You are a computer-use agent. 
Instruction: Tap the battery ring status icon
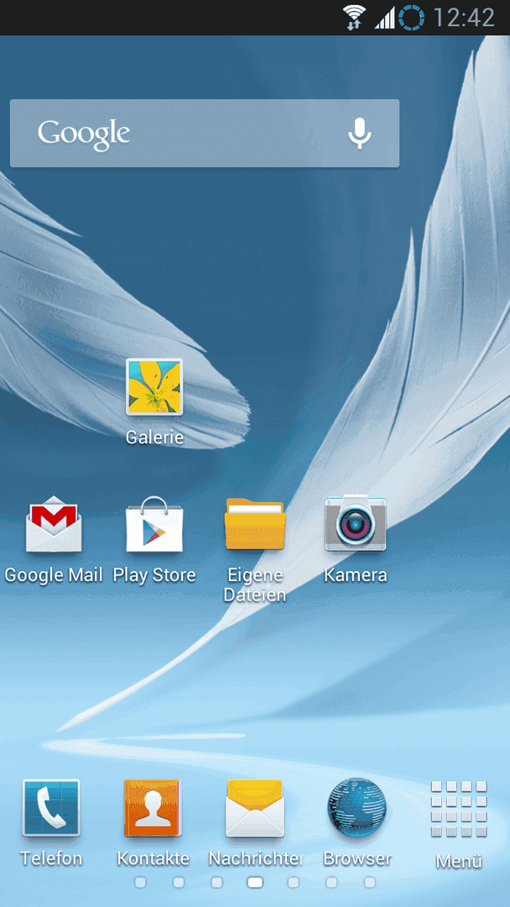[x=411, y=18]
